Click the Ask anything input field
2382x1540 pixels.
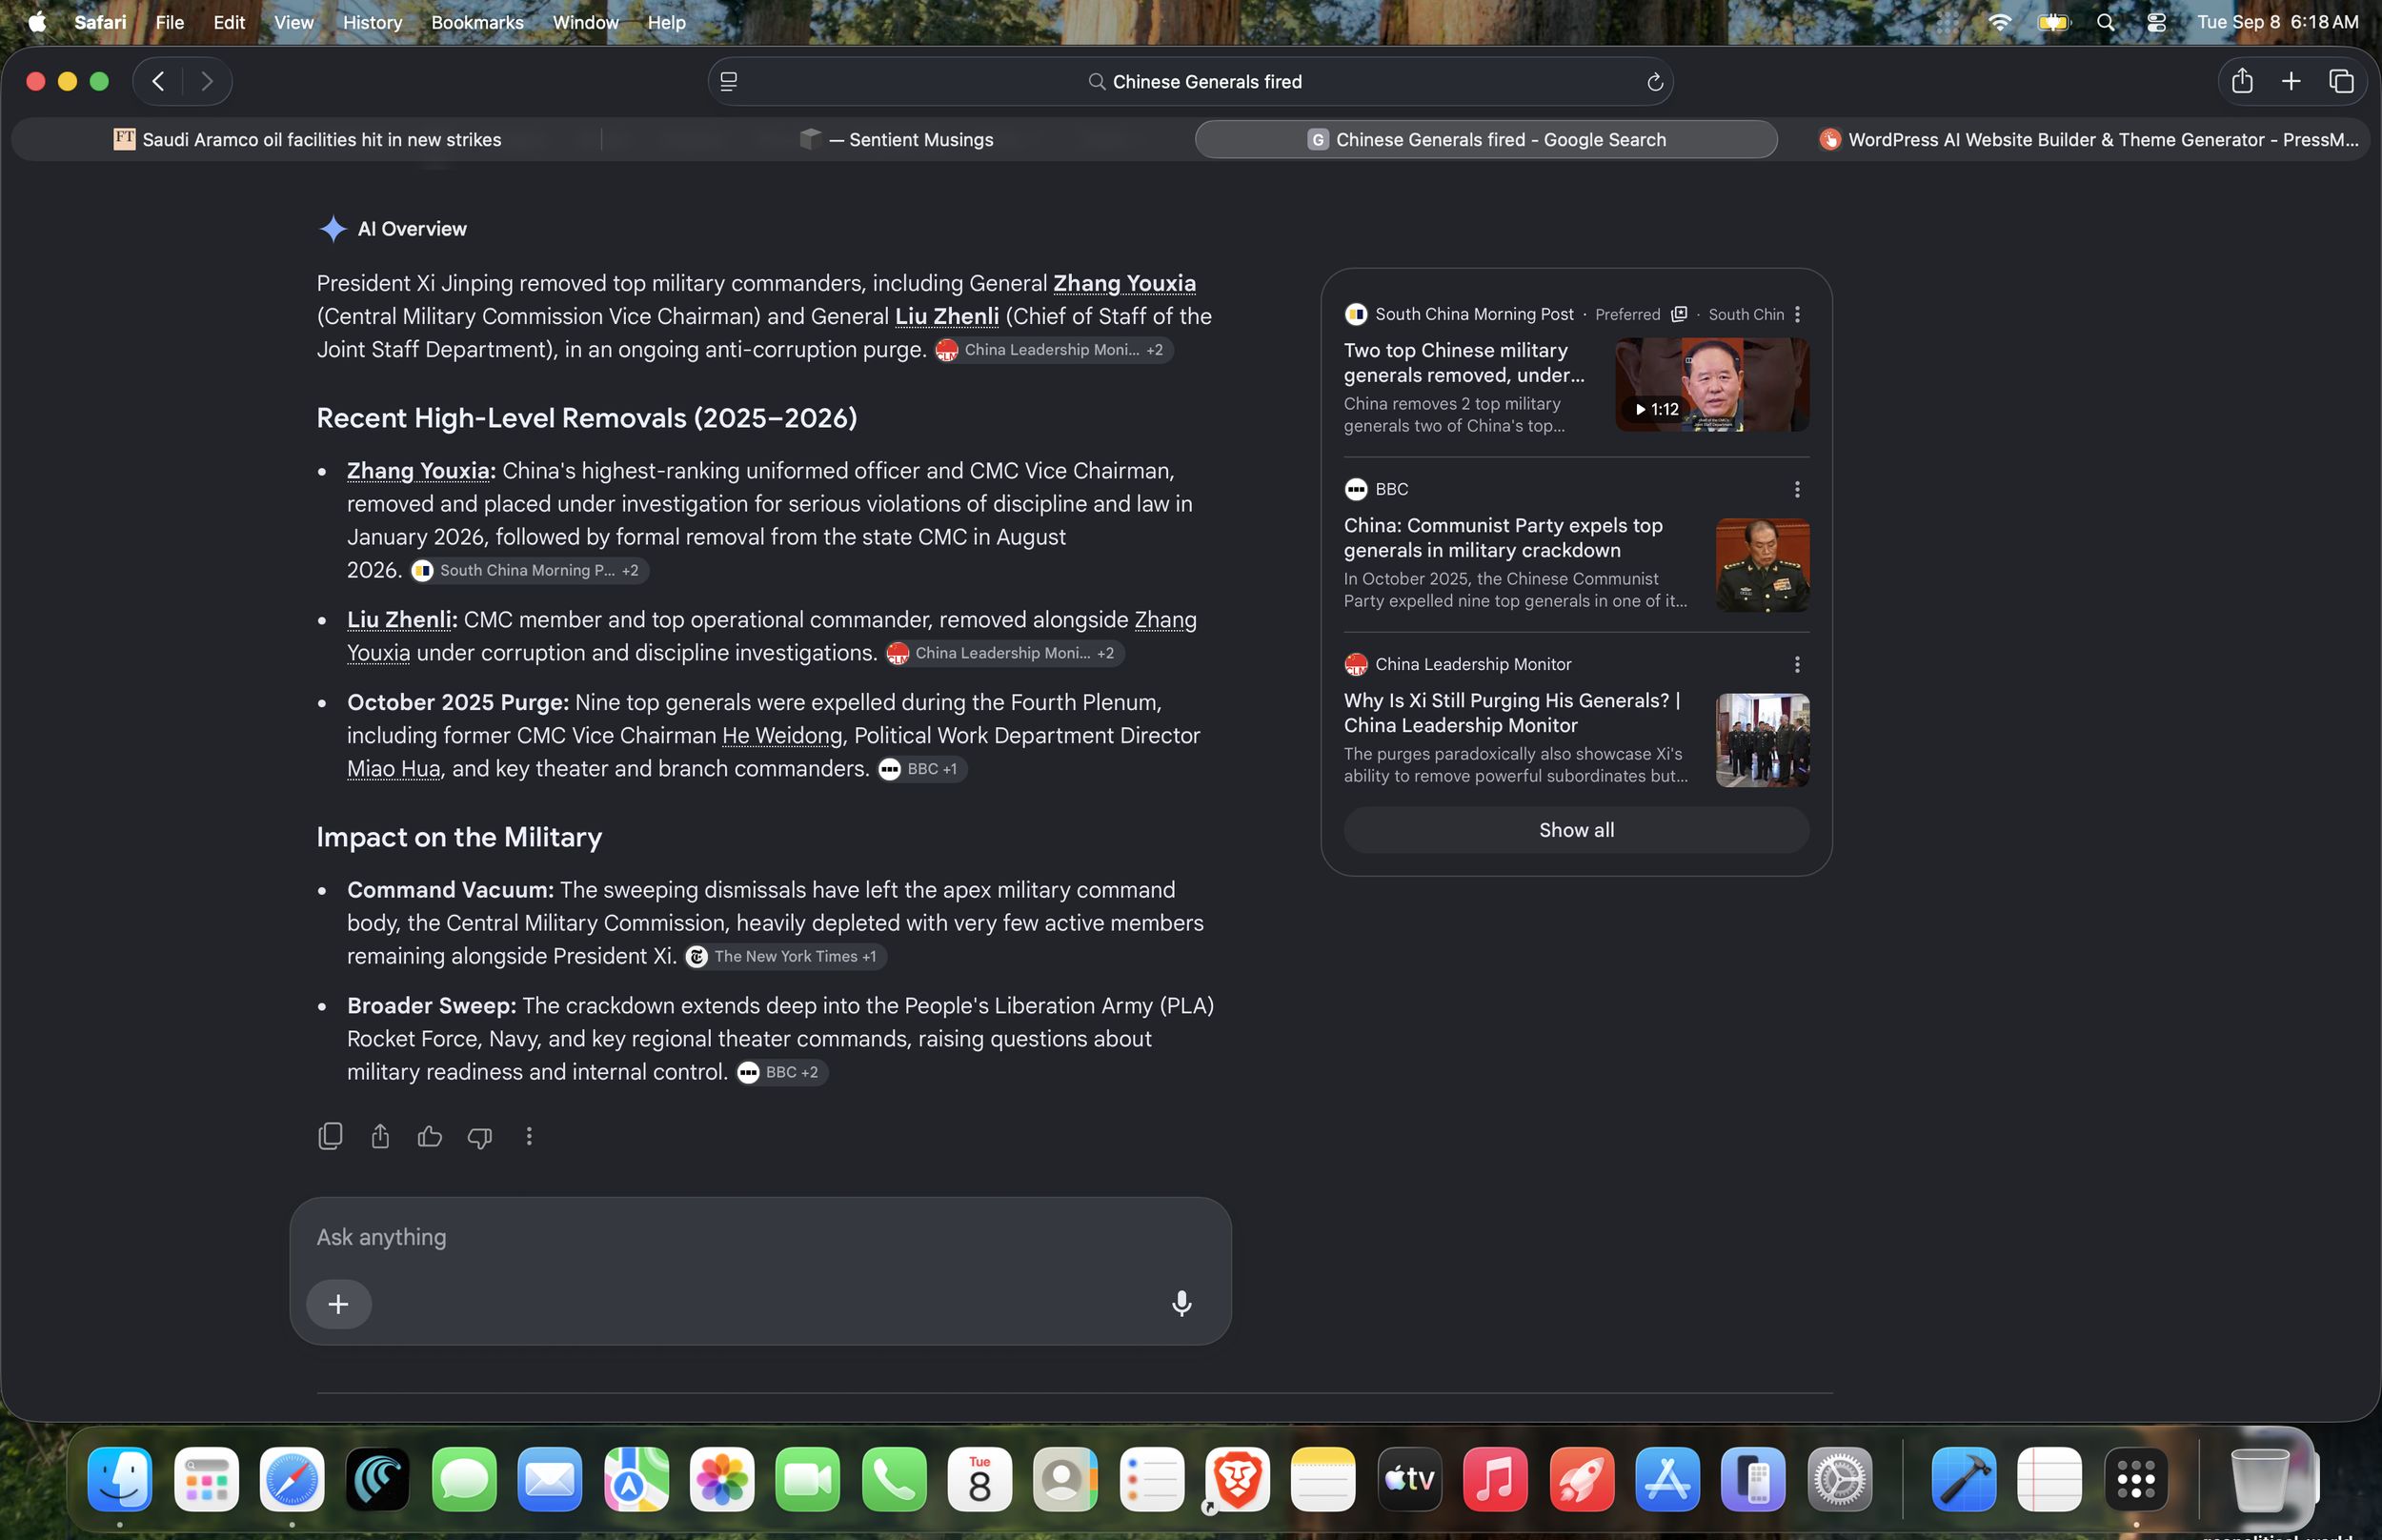[x=759, y=1237]
